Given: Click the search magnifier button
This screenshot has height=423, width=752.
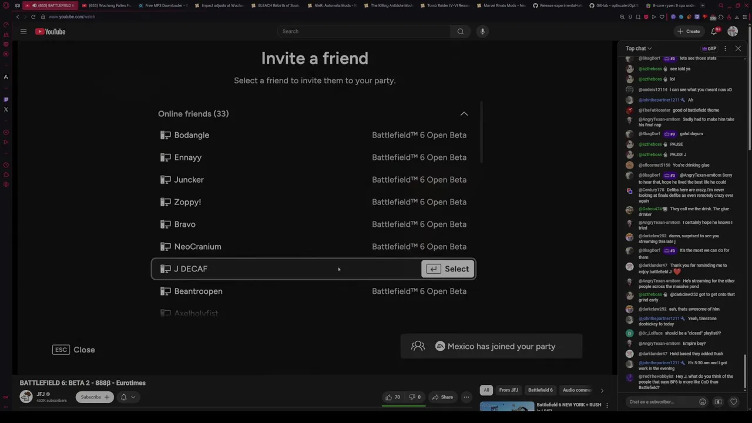Looking at the screenshot, I should pyautogui.click(x=461, y=31).
